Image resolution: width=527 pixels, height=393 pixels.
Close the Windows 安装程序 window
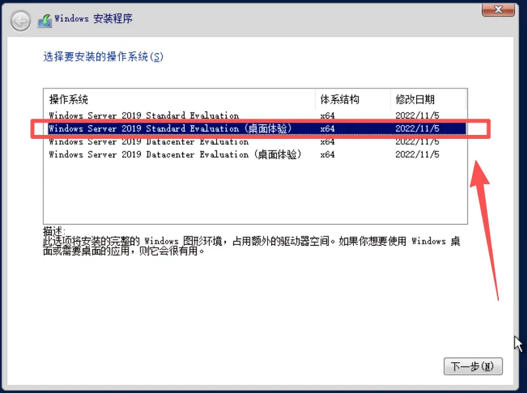[498, 9]
